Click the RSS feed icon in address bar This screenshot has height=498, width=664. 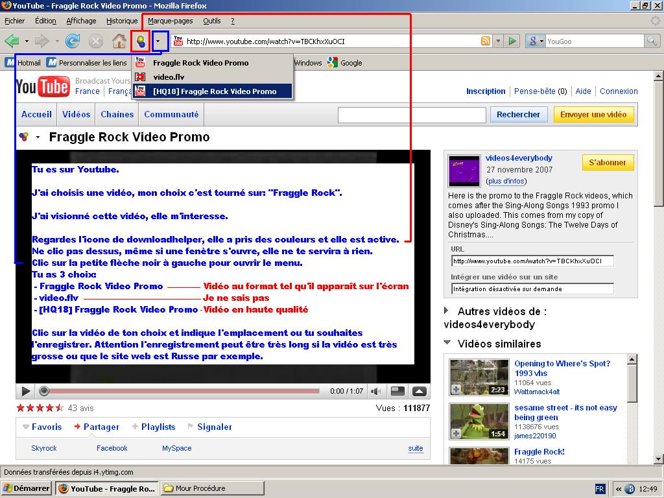(485, 41)
